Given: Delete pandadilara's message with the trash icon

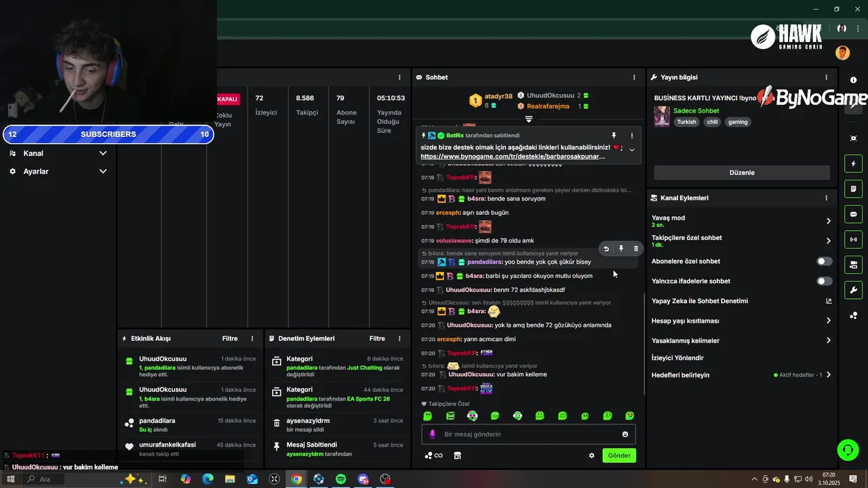Looking at the screenshot, I should (x=635, y=249).
